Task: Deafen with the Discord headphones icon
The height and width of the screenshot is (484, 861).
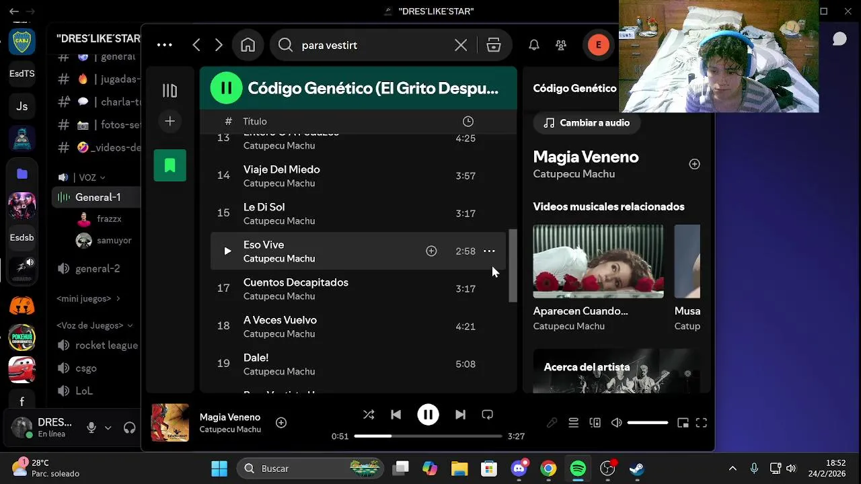Action: (x=129, y=428)
